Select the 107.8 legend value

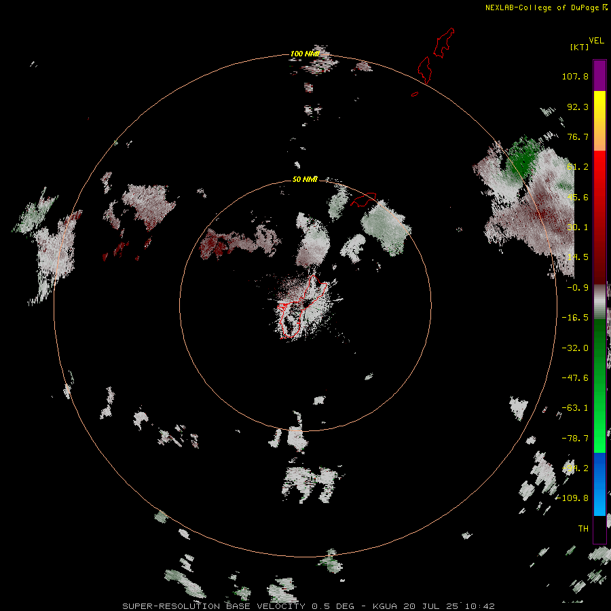(575, 76)
